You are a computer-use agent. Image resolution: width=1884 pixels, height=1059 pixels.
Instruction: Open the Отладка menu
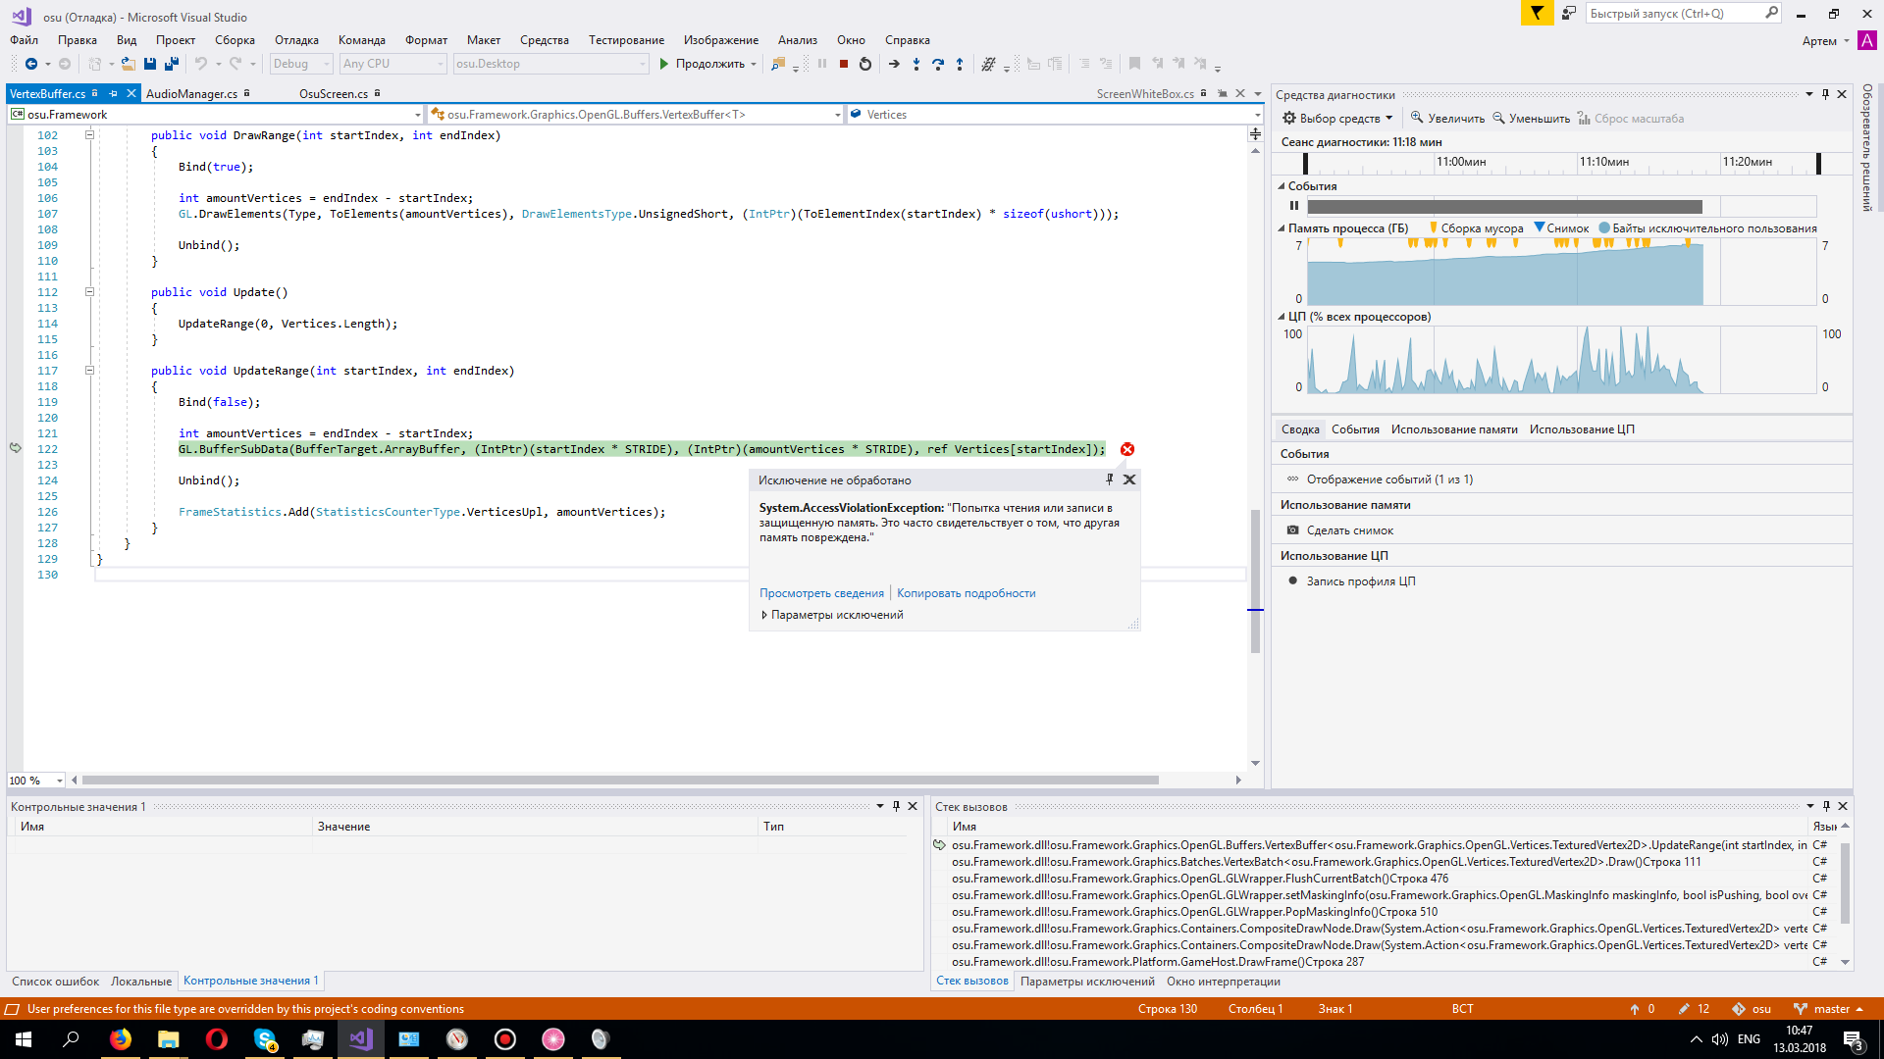[296, 40]
